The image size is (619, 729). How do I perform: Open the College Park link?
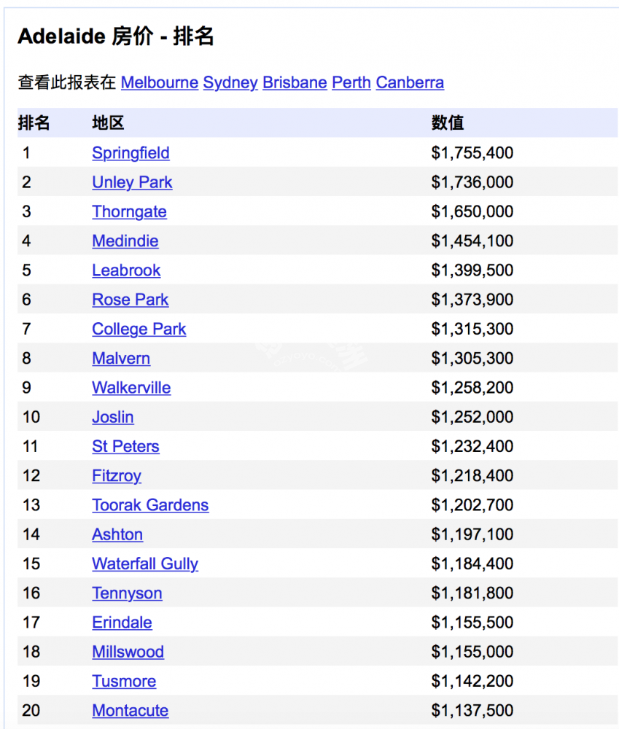click(139, 330)
